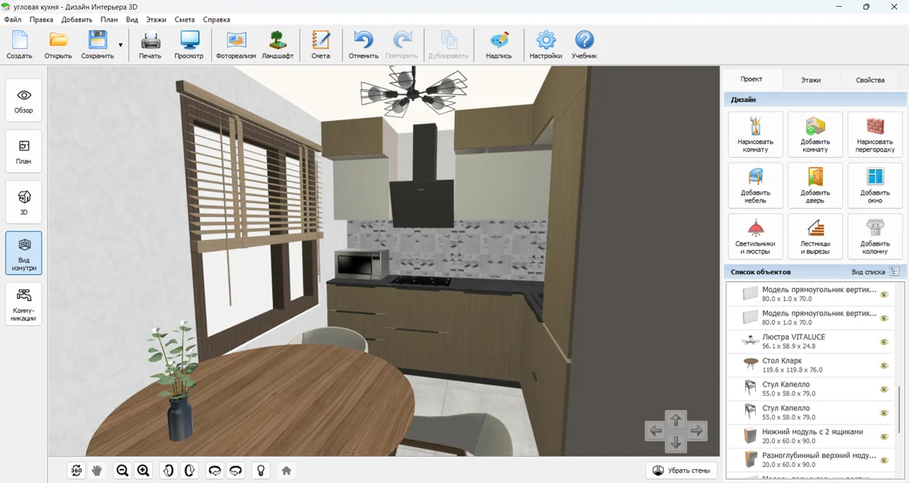Open the Фотореализм render tool
909x483 pixels.
(236, 45)
